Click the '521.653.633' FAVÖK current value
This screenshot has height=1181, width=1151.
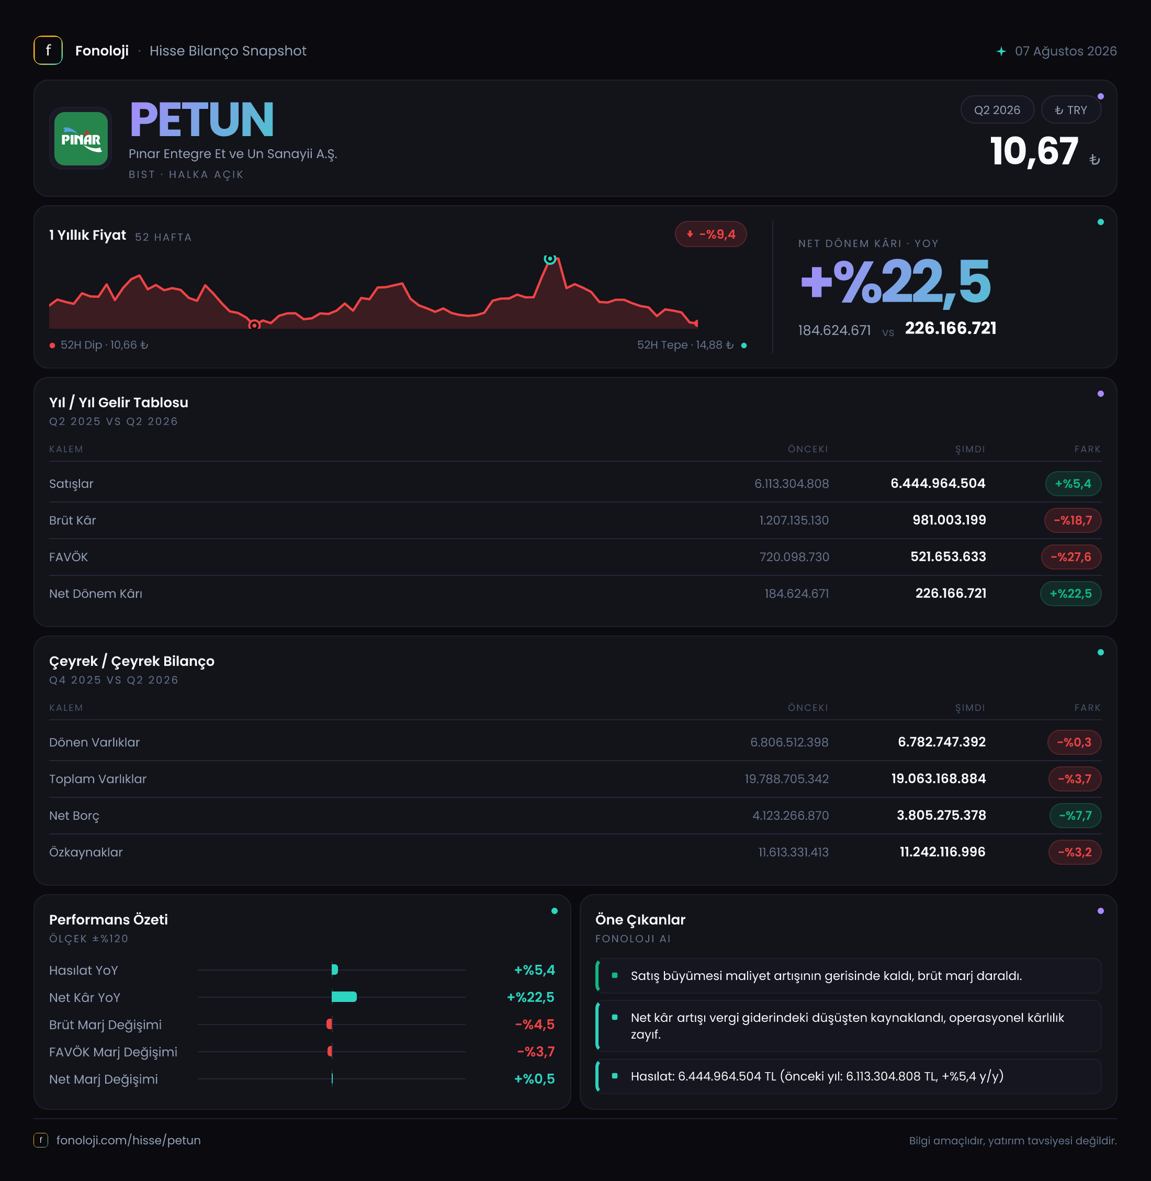point(948,556)
